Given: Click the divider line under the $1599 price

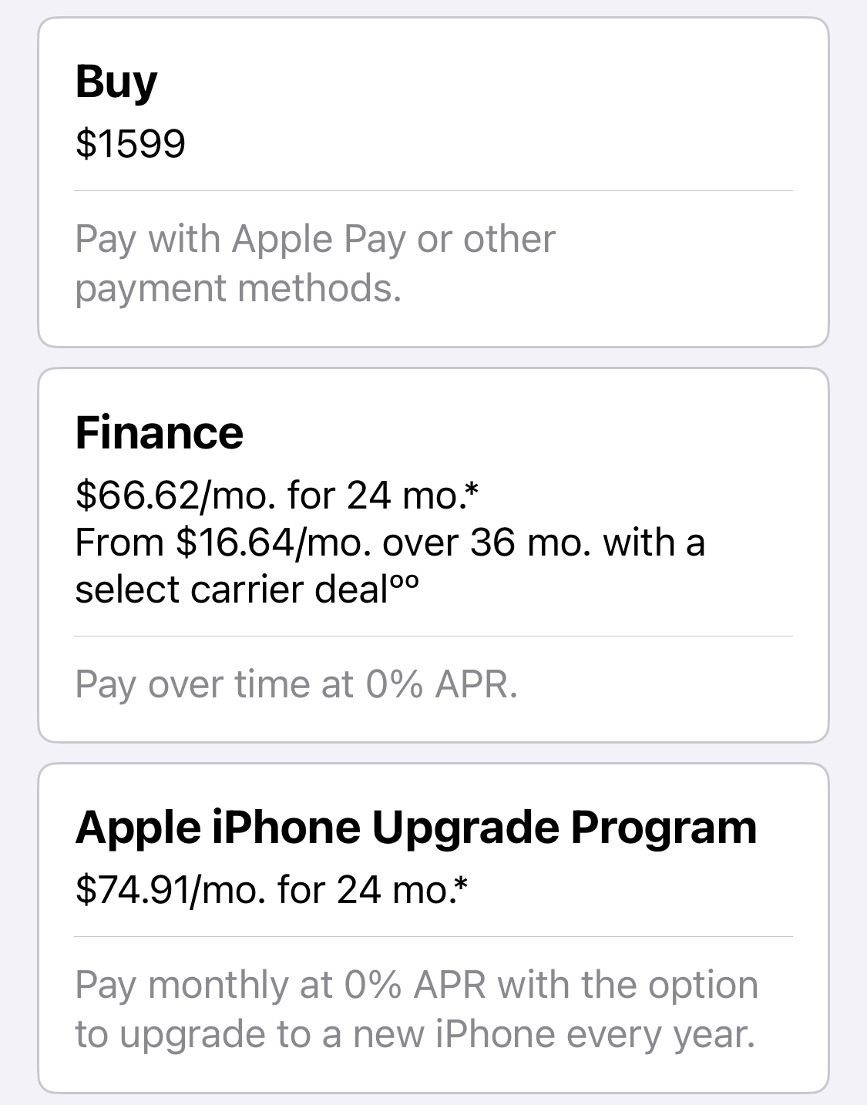Looking at the screenshot, I should point(433,190).
